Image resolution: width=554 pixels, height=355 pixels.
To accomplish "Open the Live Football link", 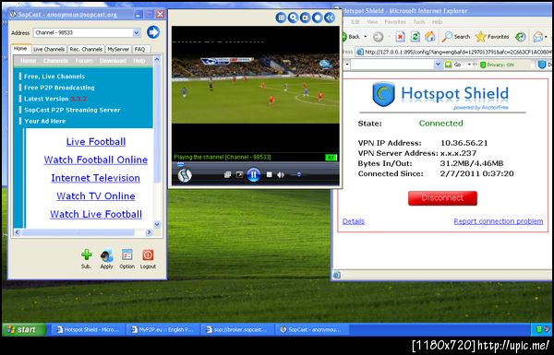I will (x=96, y=142).
